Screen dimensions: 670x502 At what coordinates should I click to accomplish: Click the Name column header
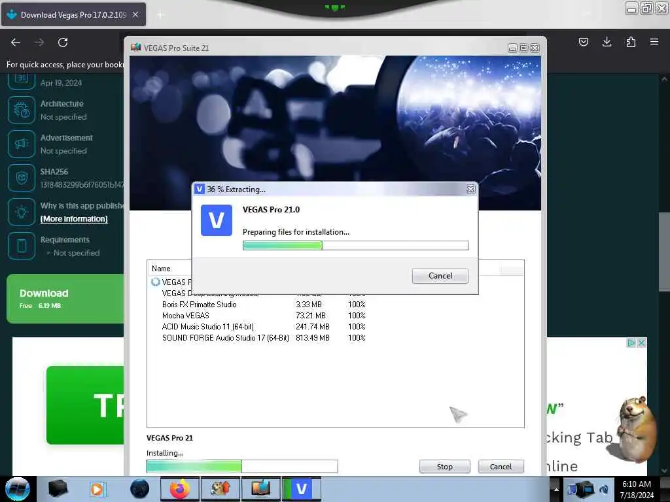point(161,269)
